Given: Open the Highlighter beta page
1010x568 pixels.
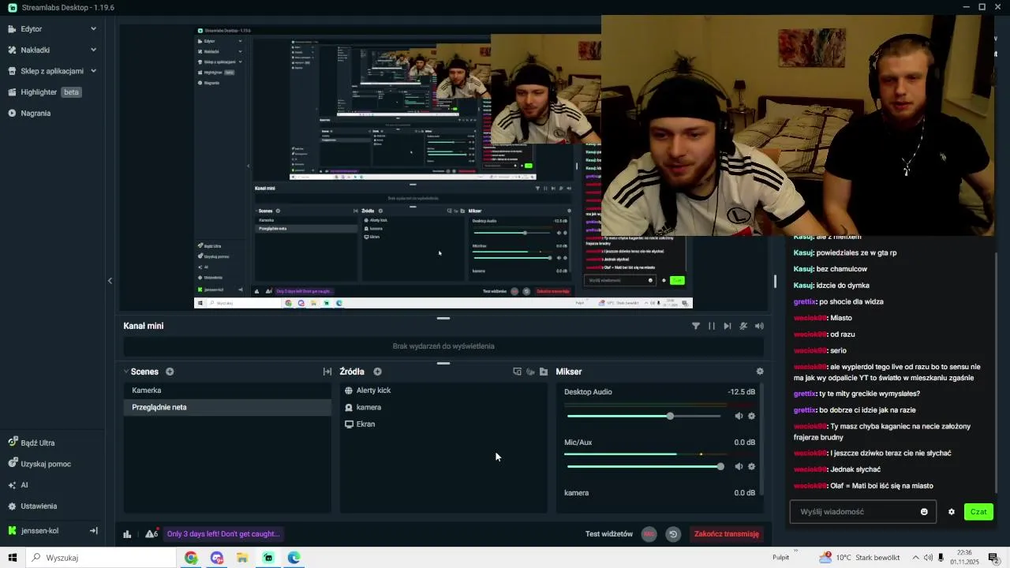Looking at the screenshot, I should click(46, 92).
